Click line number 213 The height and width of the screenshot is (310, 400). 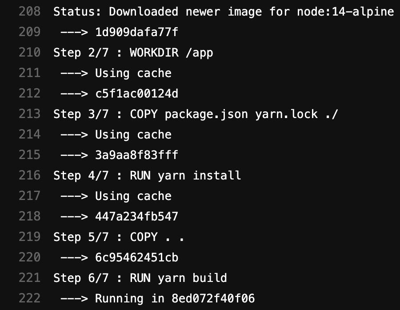pos(29,114)
